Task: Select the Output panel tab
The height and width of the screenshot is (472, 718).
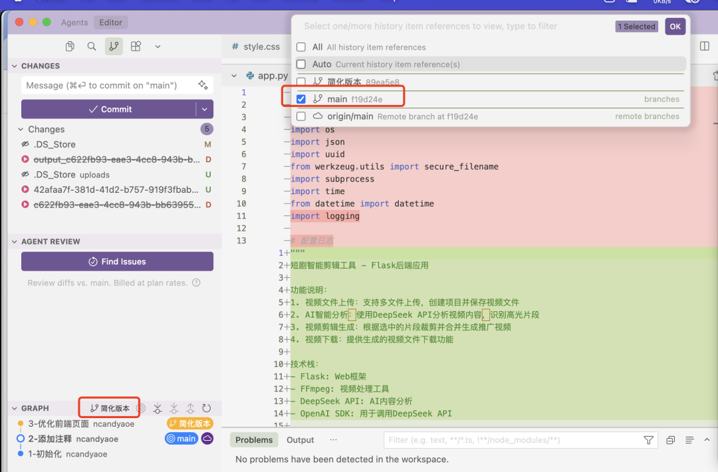Action: (300, 440)
